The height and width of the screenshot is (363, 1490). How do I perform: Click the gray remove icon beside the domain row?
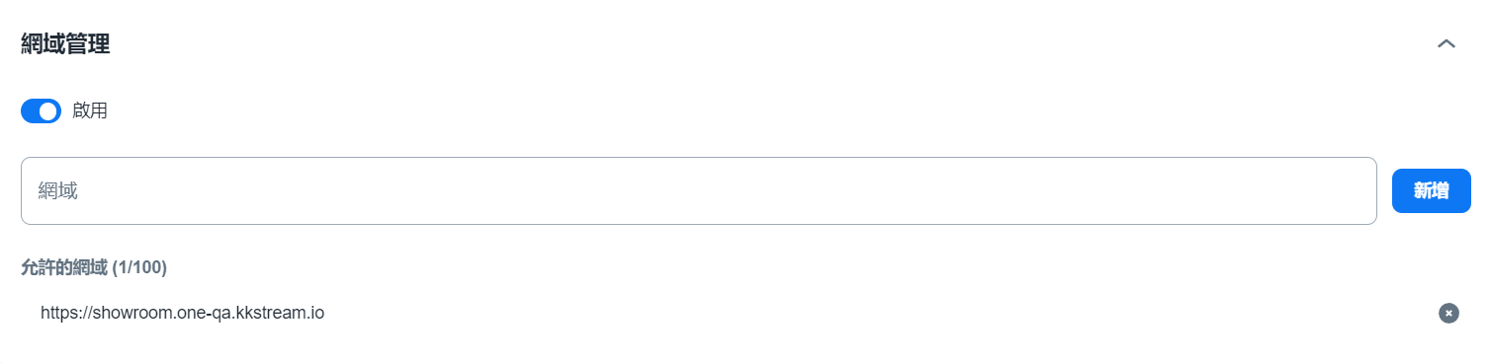(x=1448, y=313)
